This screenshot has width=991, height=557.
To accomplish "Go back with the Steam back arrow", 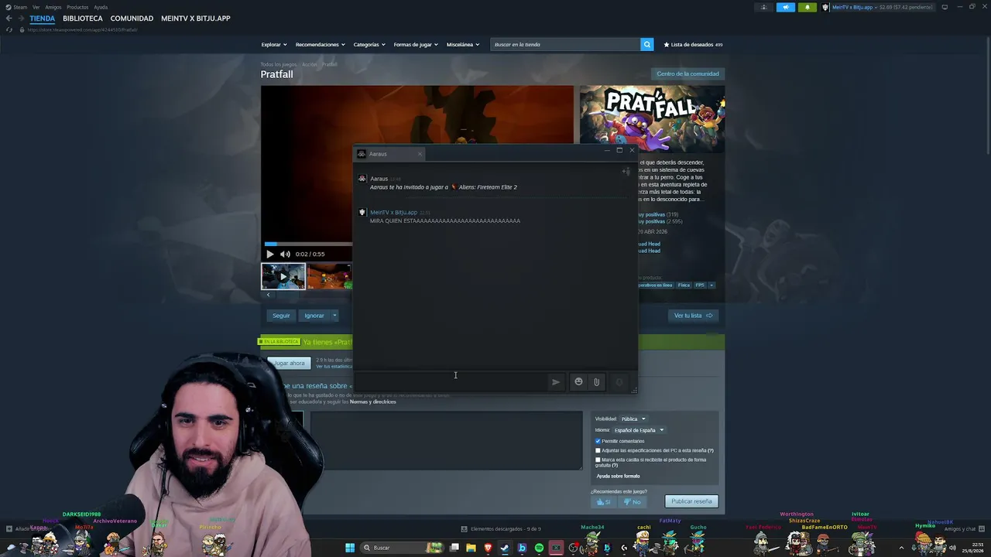I will pos(9,19).
